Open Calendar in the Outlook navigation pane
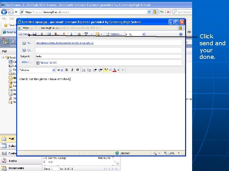 tap(8, 146)
